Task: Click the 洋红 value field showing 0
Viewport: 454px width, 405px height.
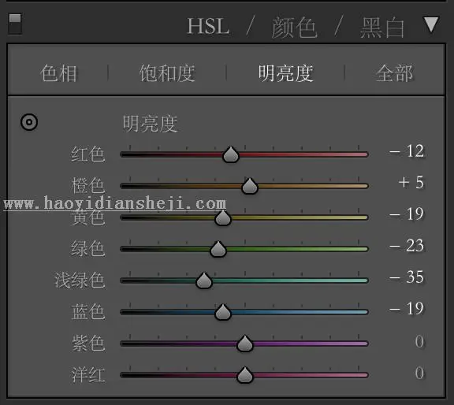Action: click(419, 373)
